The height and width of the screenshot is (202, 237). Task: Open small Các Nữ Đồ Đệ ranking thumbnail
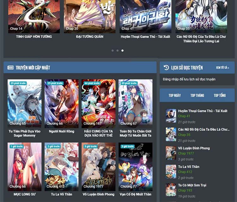pyautogui.click(x=171, y=134)
